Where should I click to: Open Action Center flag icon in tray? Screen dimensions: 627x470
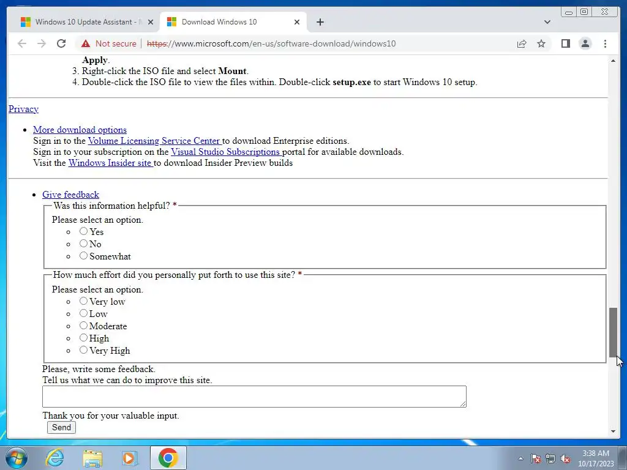535,459
